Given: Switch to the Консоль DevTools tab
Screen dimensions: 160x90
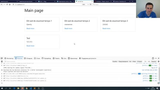Looking at the screenshot, I should click(x=19, y=58).
